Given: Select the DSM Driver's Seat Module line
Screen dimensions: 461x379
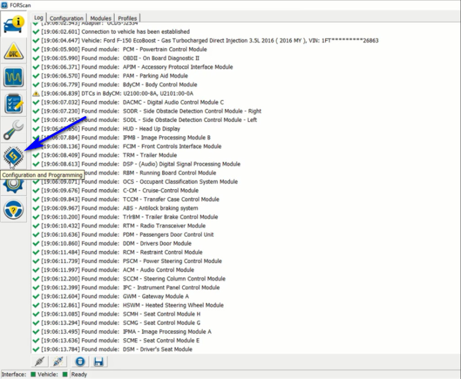Looking at the screenshot, I should 113,349.
